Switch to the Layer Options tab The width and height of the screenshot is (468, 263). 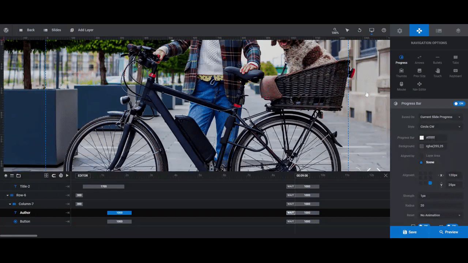pyautogui.click(x=458, y=31)
